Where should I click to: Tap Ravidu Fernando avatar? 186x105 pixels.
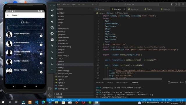pos(9,62)
